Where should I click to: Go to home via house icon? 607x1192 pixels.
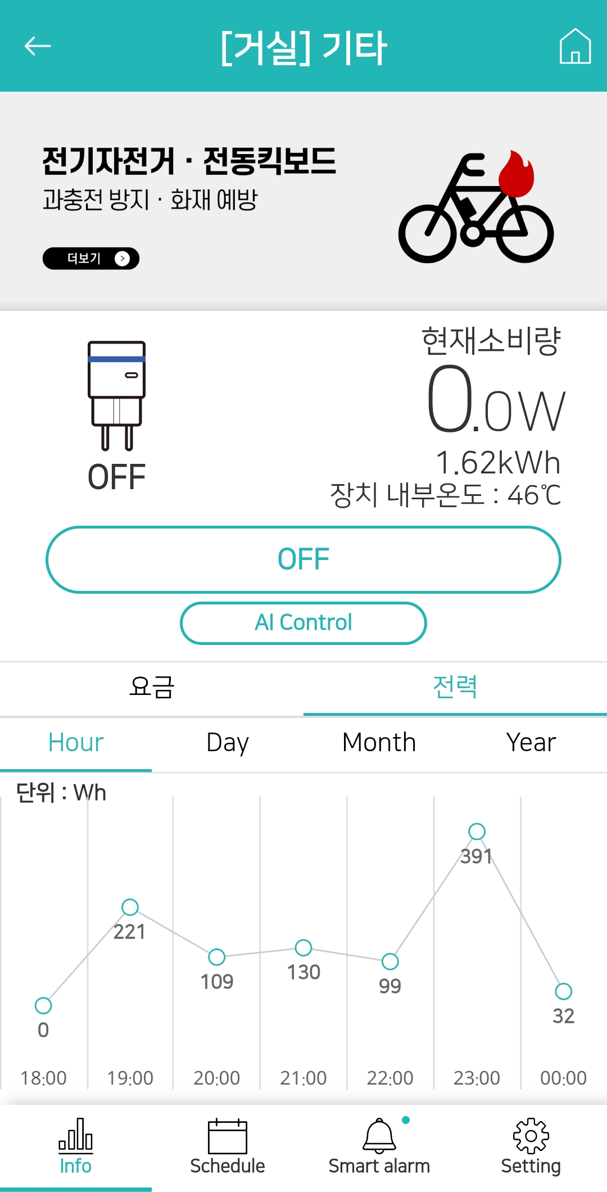[x=575, y=46]
